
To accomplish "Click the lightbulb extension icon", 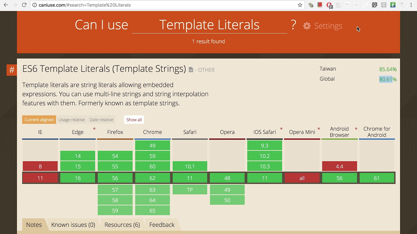I will pos(375,5).
